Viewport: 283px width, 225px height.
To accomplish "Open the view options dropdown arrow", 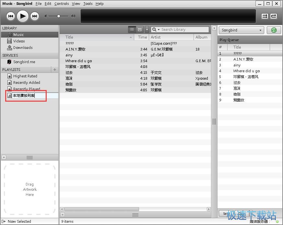I will coord(147,29).
